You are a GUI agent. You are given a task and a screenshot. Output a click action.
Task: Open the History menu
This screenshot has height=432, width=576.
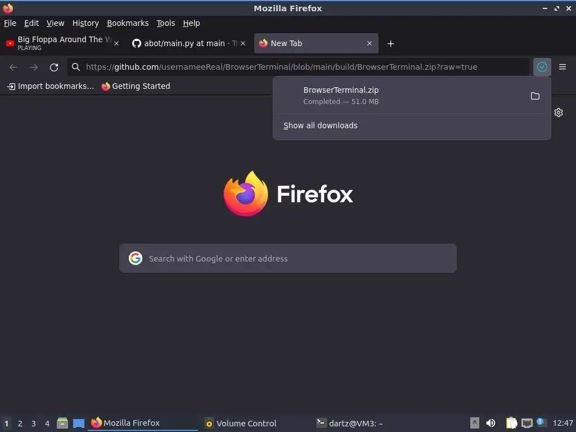(85, 23)
